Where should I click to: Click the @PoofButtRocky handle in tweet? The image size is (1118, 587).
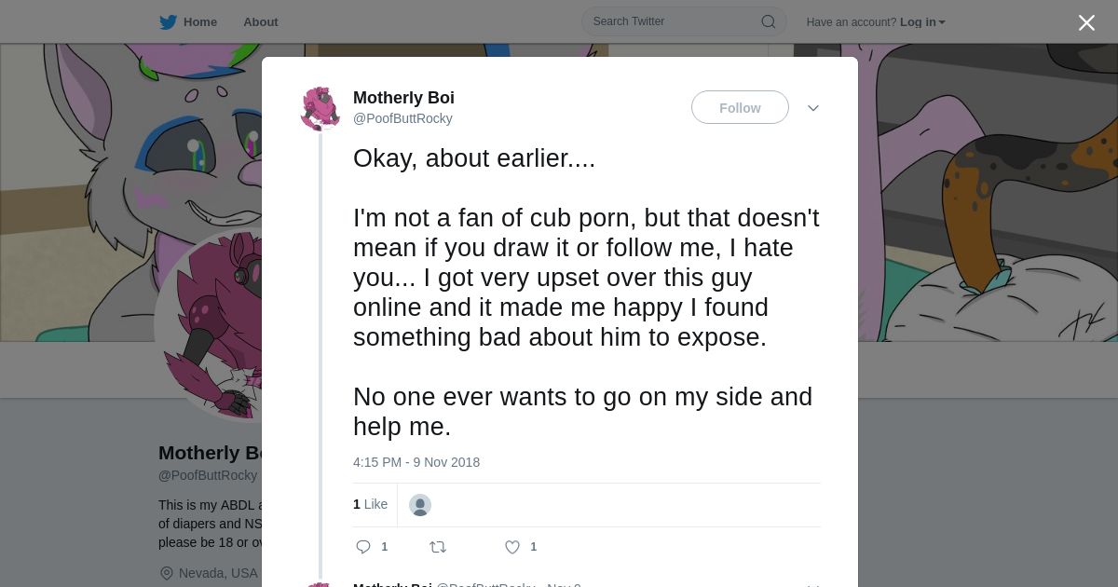point(402,118)
